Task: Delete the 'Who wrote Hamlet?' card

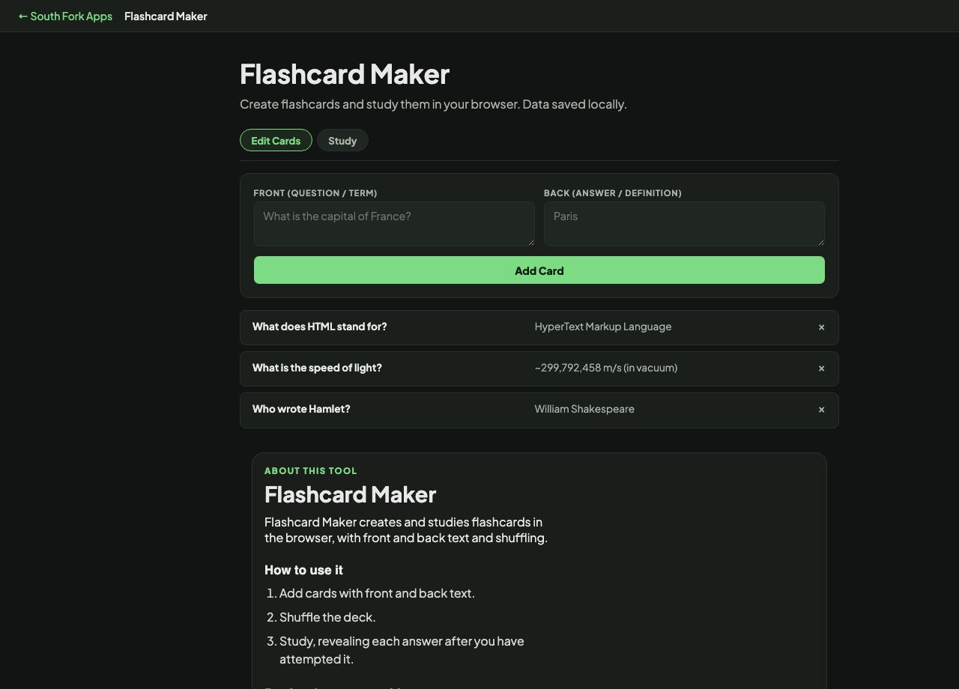Action: (x=821, y=410)
